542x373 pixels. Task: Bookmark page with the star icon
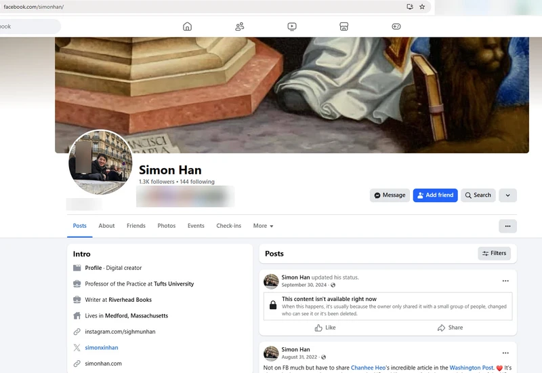tap(422, 7)
